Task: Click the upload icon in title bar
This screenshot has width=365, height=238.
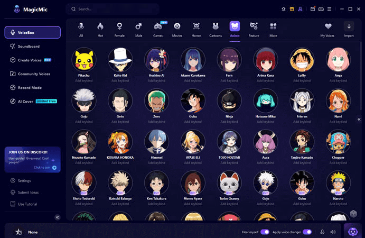Action: click(x=284, y=9)
